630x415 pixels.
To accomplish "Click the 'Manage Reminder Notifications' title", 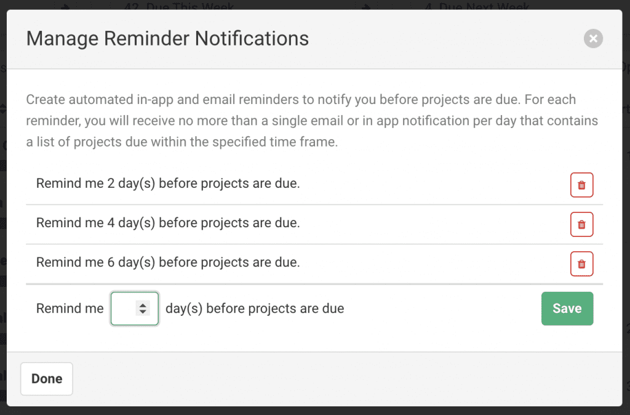I will click(167, 39).
